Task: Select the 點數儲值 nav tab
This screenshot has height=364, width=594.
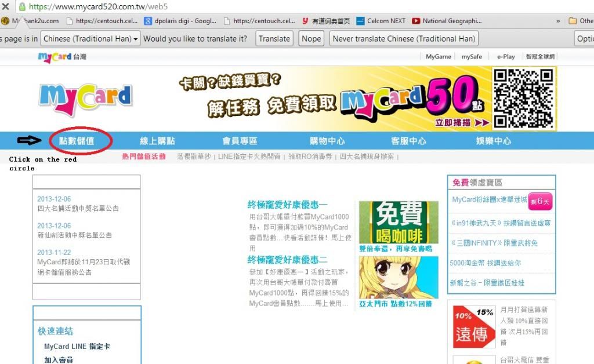Action: click(x=77, y=141)
